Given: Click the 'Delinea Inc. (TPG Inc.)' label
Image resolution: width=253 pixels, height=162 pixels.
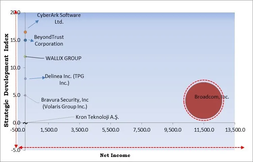Looking at the screenshot, I should (65, 79).
